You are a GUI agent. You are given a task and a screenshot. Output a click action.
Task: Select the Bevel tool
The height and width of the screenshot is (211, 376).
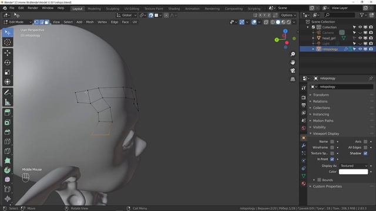pos(8,132)
